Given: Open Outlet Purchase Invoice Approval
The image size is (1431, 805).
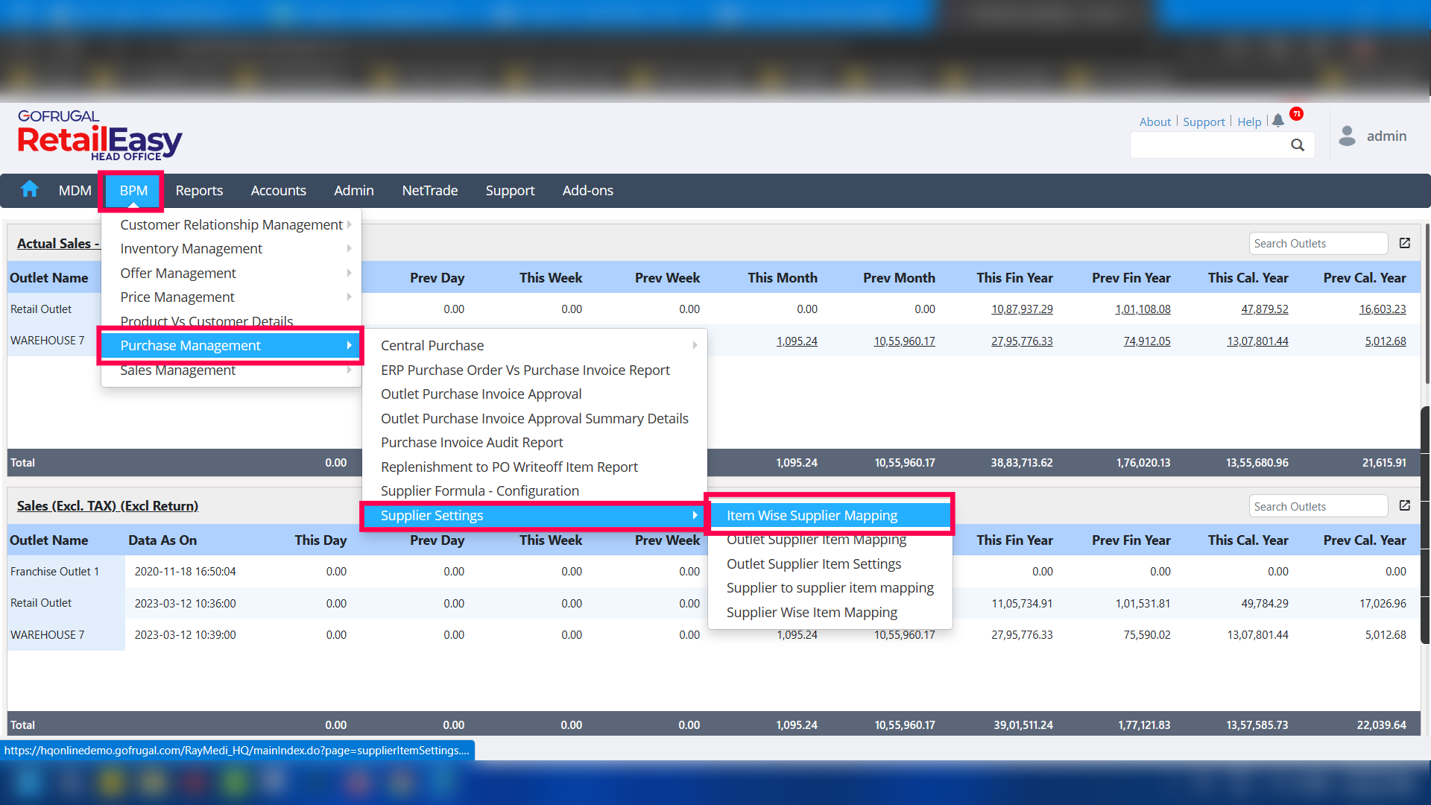Looking at the screenshot, I should [481, 394].
